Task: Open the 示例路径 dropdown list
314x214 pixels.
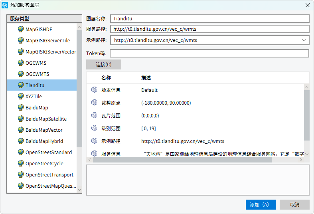Action: [x=304, y=40]
